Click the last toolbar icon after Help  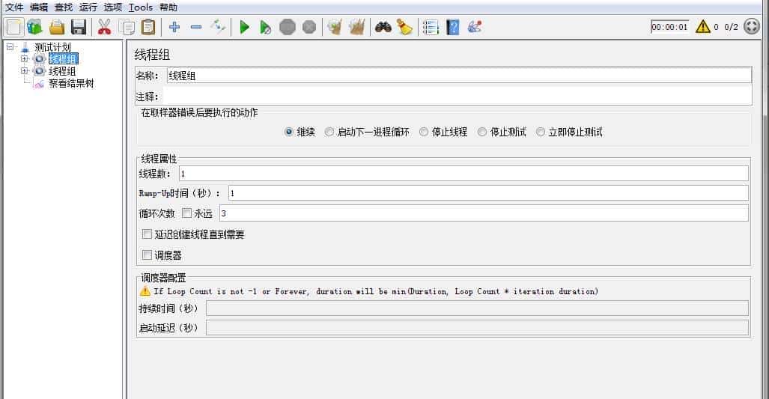click(474, 27)
